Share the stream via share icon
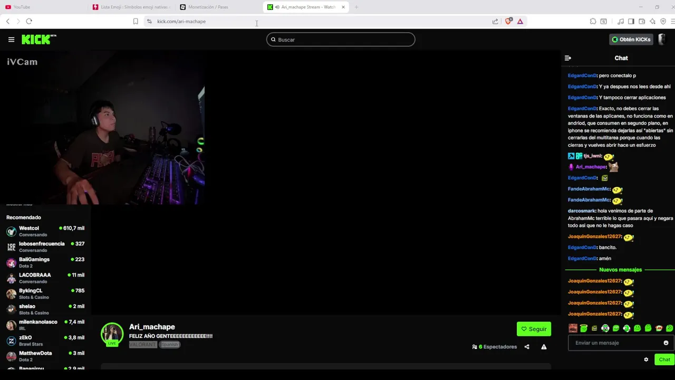The image size is (675, 380). point(527,347)
